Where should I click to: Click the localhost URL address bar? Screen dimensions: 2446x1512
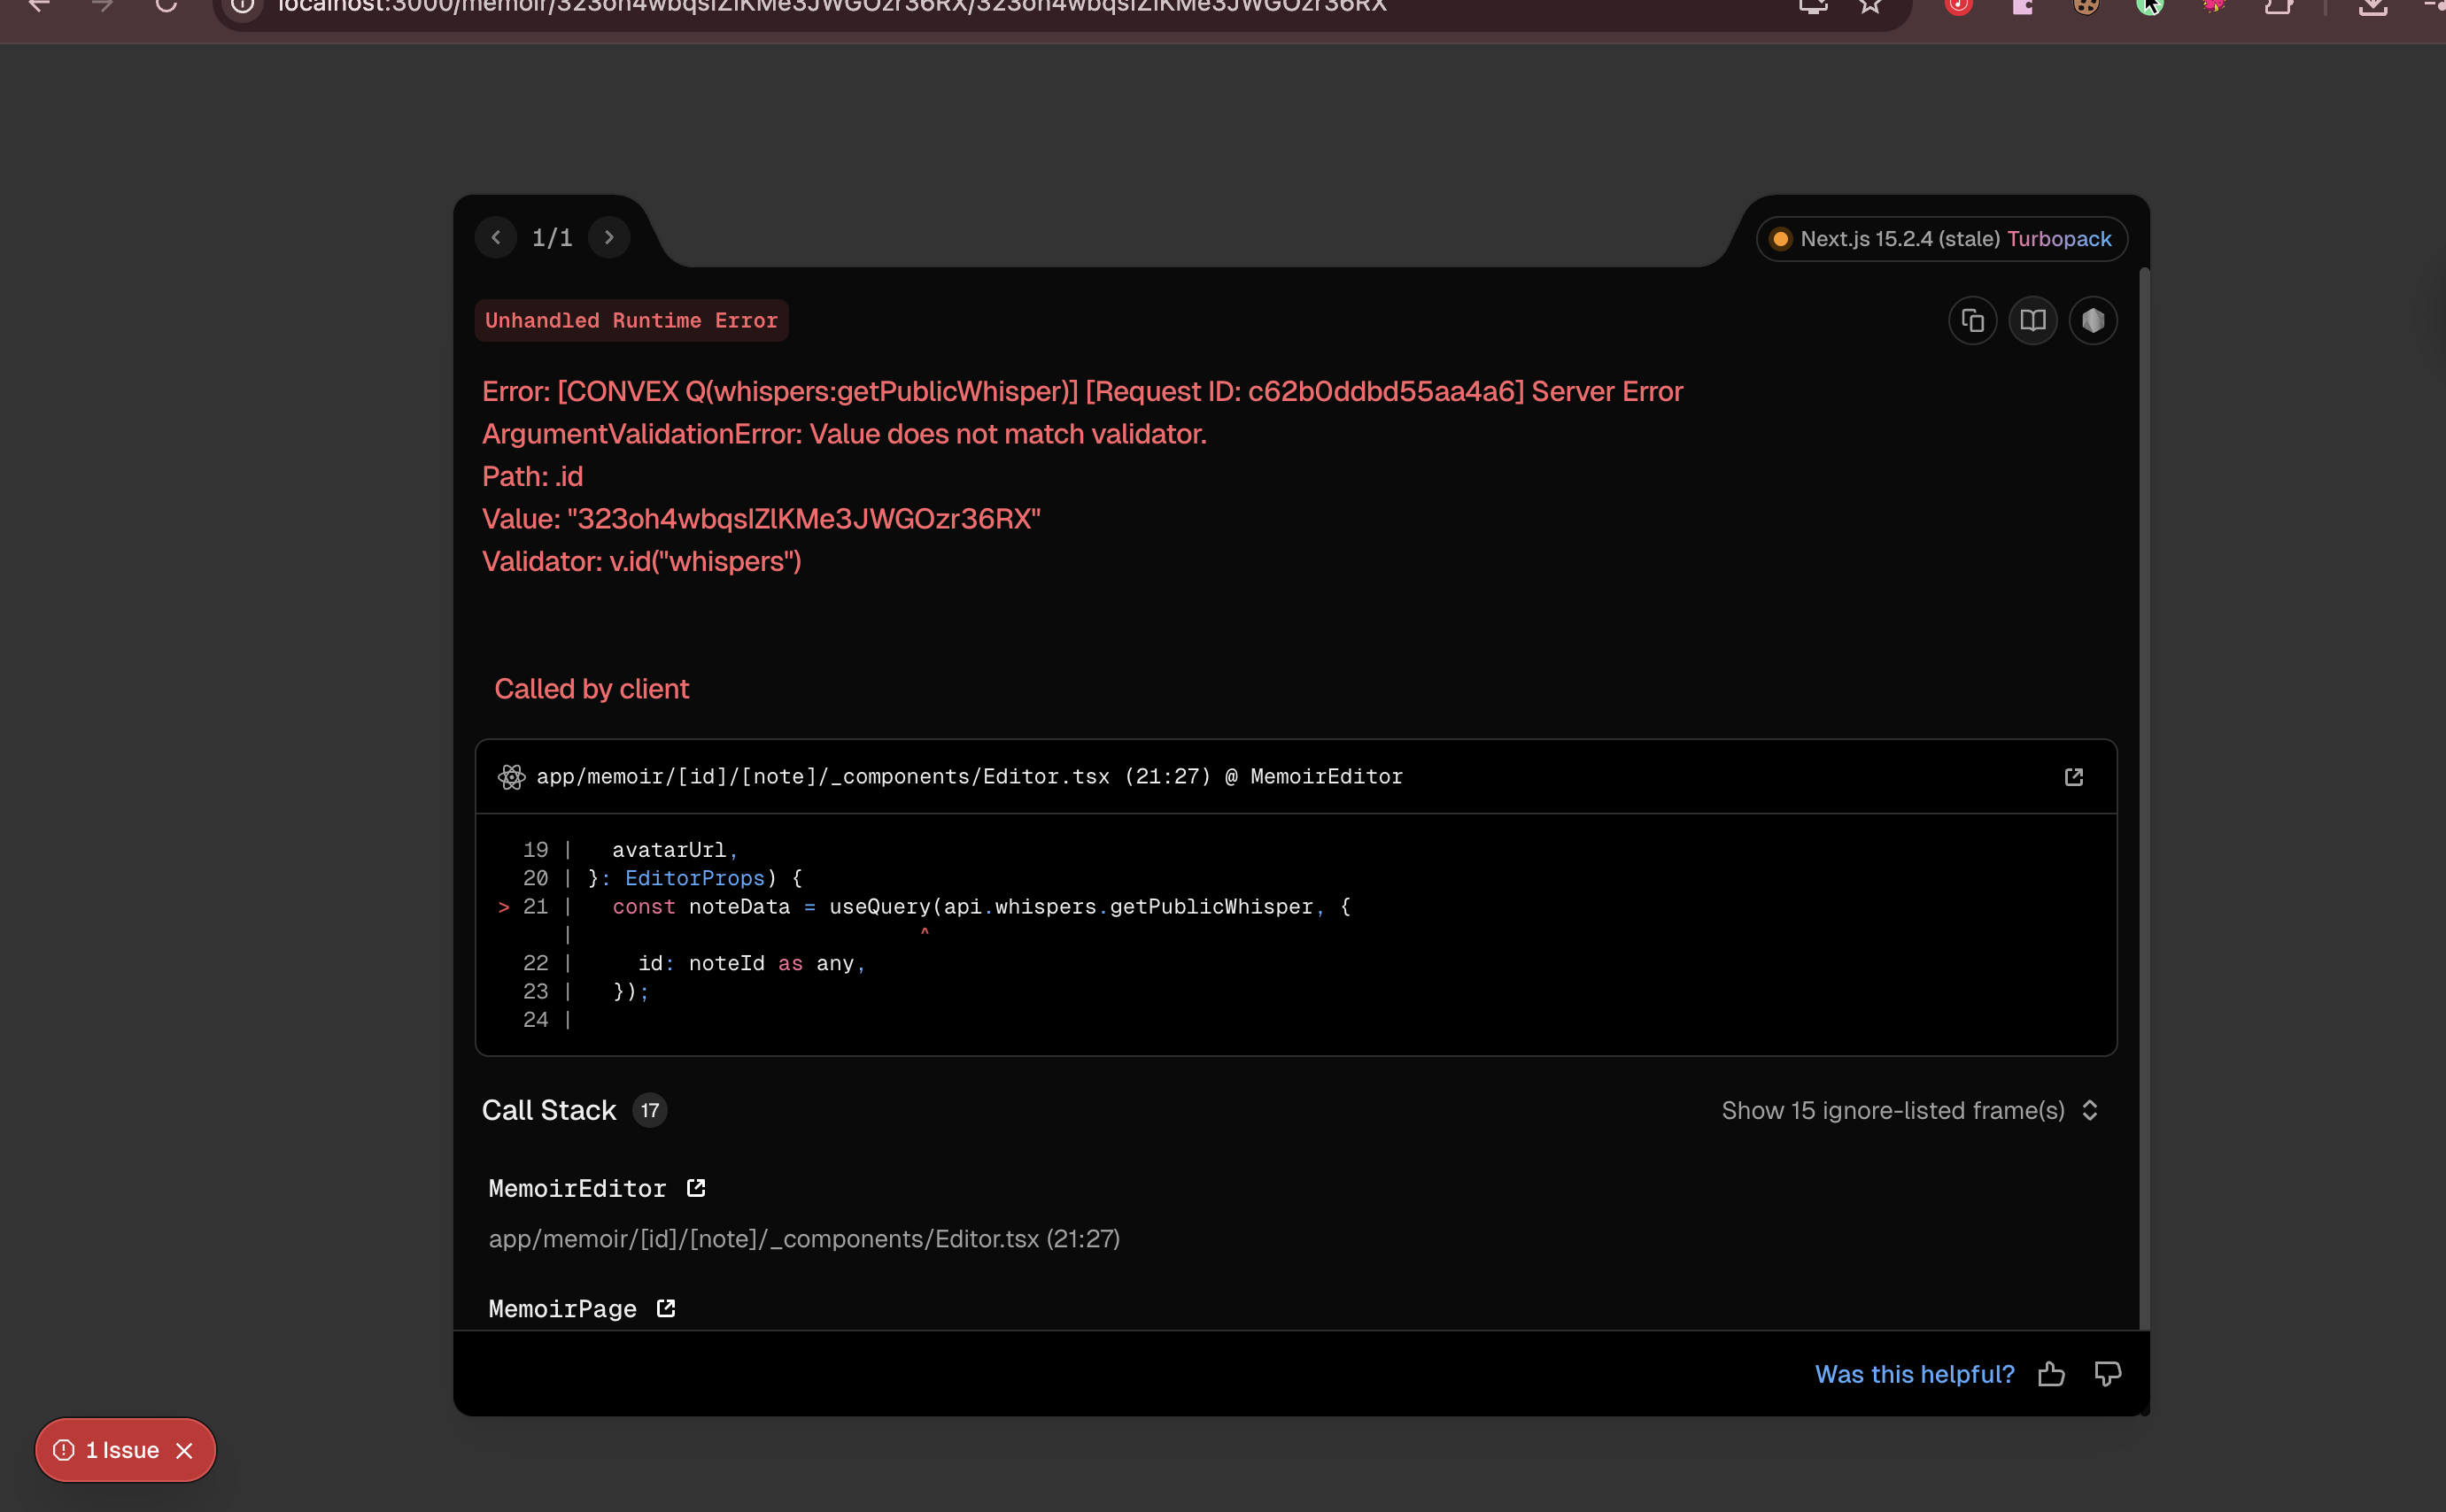tap(832, 7)
